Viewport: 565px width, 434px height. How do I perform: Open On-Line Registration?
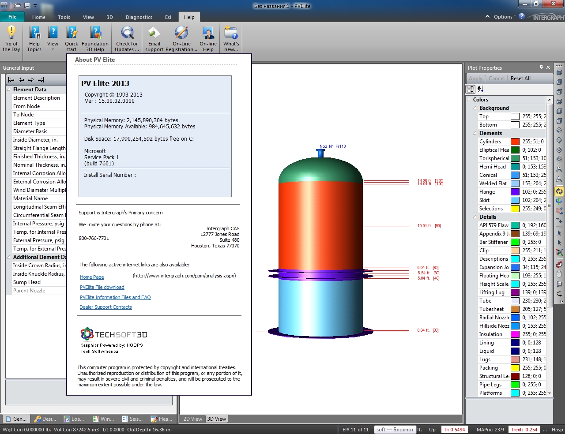(181, 39)
